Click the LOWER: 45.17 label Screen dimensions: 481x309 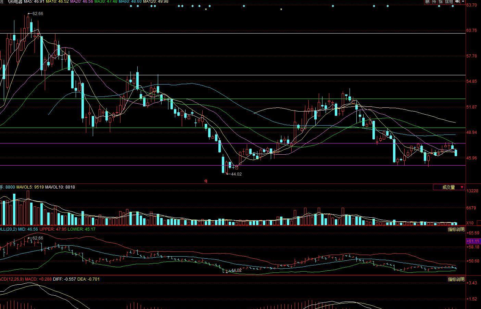pyautogui.click(x=81, y=229)
